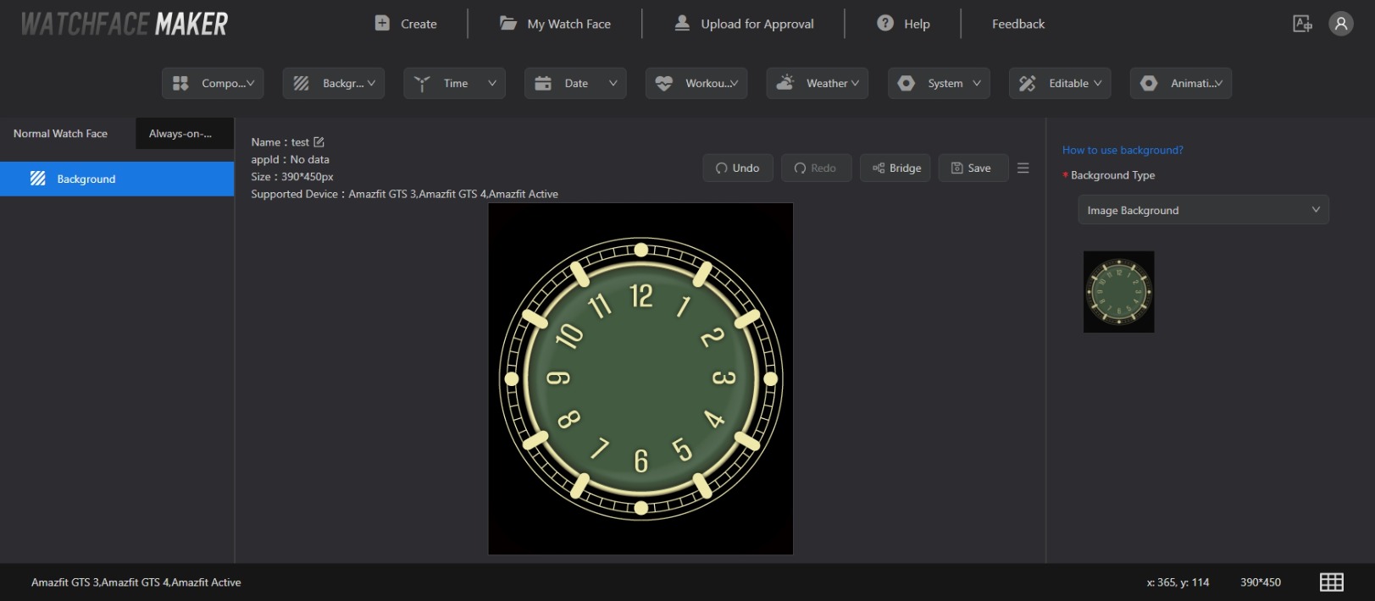
Task: Open the Background Type combo box
Action: coord(1202,210)
